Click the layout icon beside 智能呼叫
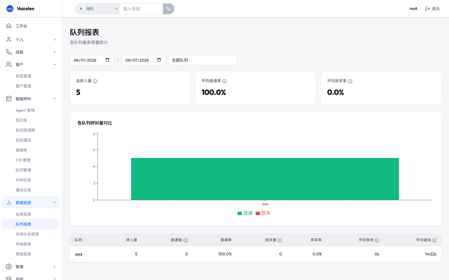 [x=9, y=99]
